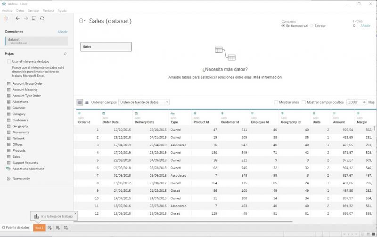Open the Servidor menu
377x237 pixels.
(33, 10)
